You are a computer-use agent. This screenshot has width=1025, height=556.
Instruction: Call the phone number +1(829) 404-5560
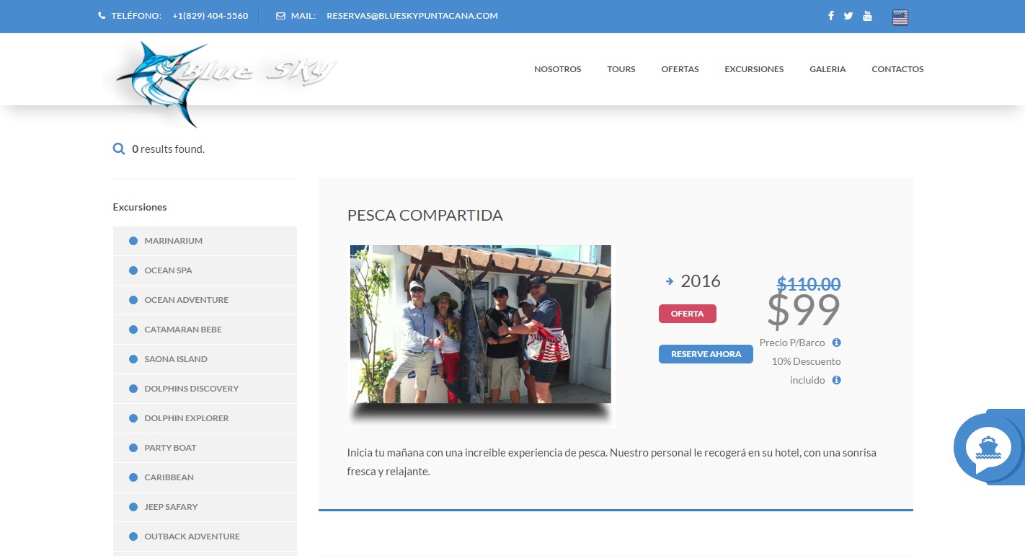click(x=210, y=16)
